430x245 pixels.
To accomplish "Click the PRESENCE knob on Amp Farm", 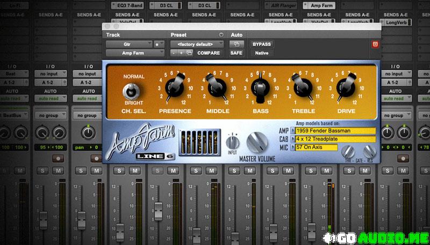I will pyautogui.click(x=174, y=87).
